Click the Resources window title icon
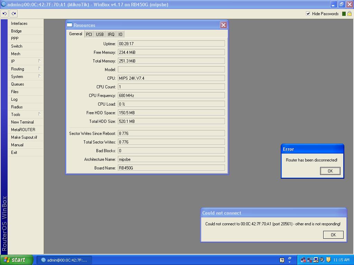This screenshot has height=265, width=354. pyautogui.click(x=69, y=25)
